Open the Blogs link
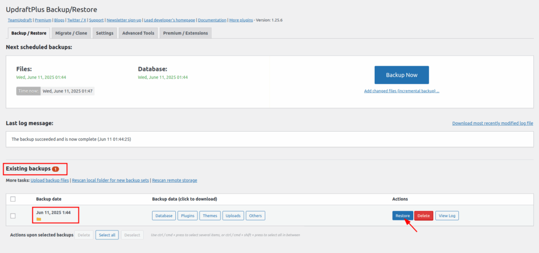Image resolution: width=539 pixels, height=253 pixels. pyautogui.click(x=59, y=20)
